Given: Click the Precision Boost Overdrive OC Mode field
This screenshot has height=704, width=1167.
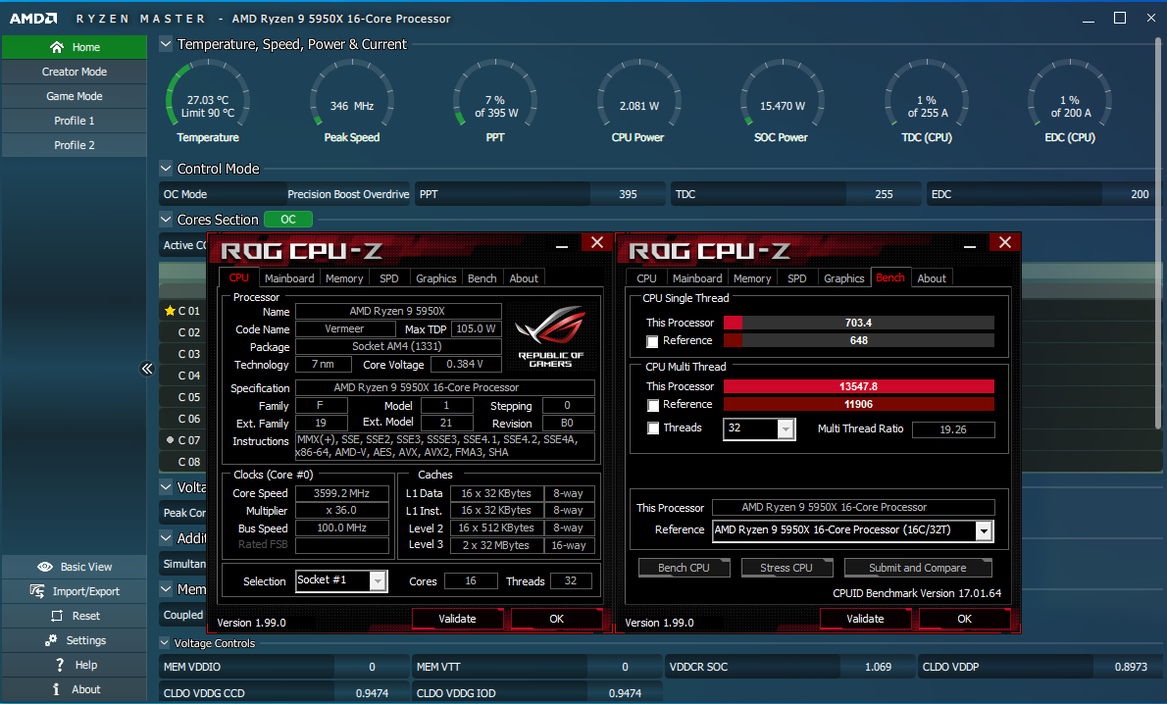Looking at the screenshot, I should pyautogui.click(x=348, y=194).
